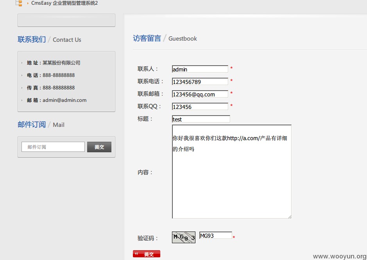Select the 联系我们 Contact Us heading
This screenshot has width=367, height=260.
click(49, 39)
